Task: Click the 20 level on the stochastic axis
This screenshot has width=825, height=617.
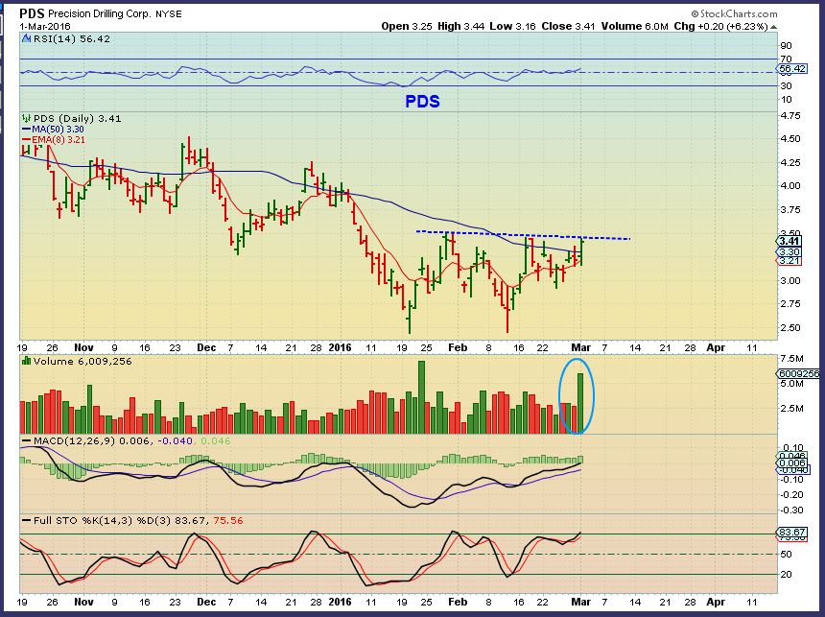Action: [786, 574]
